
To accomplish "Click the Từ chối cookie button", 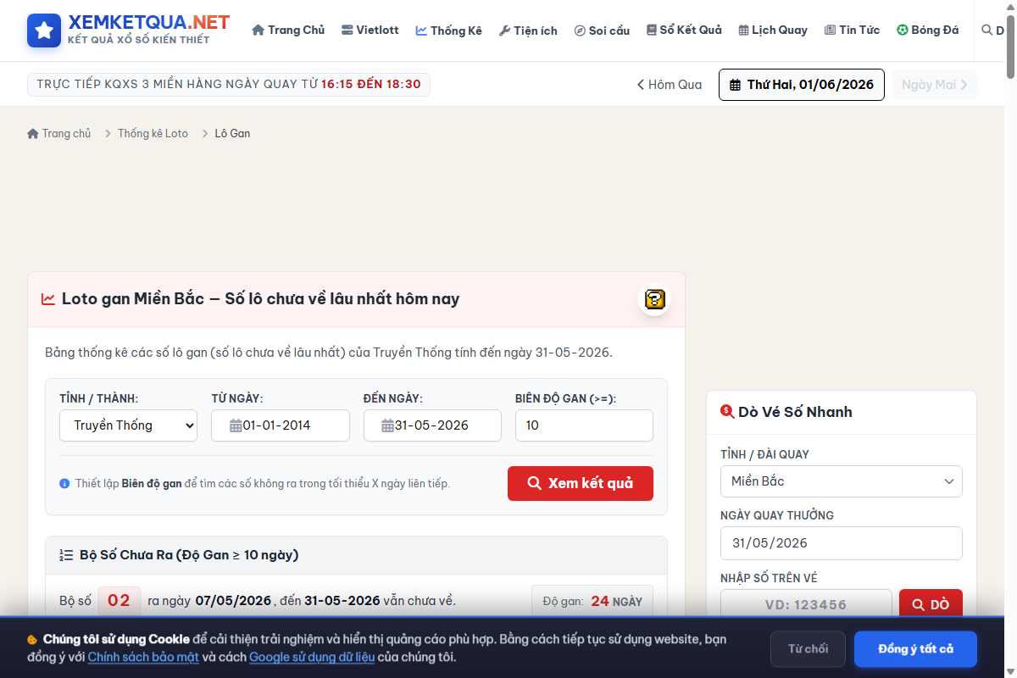I will [x=808, y=649].
